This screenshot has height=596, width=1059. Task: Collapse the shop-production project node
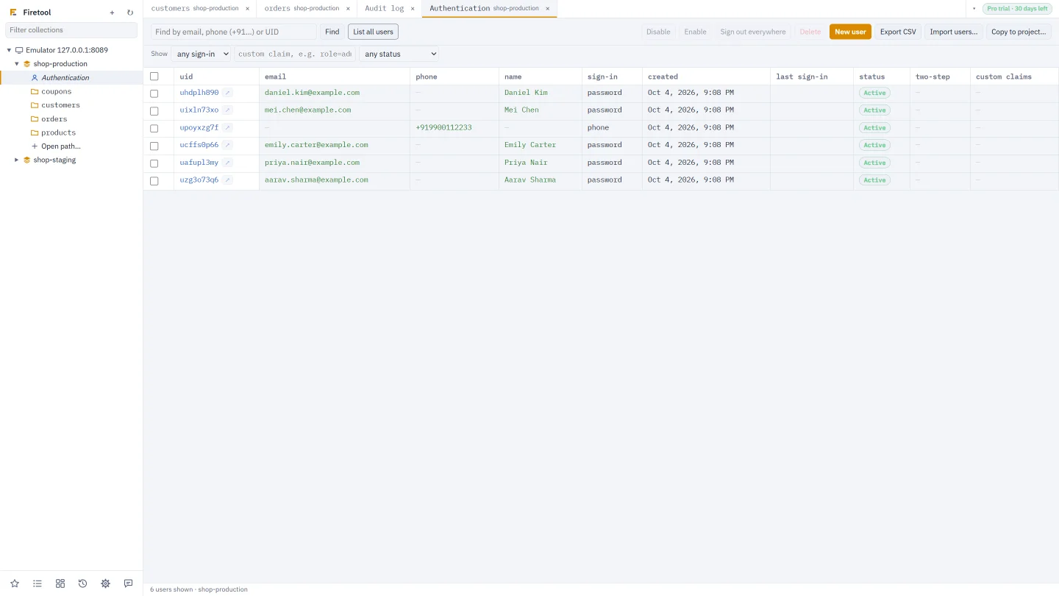pos(17,64)
